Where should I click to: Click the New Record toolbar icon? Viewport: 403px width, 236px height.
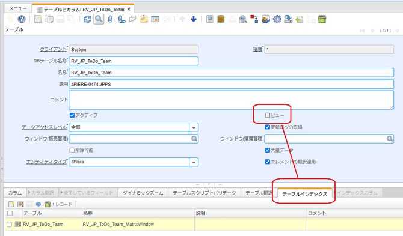[38, 19]
